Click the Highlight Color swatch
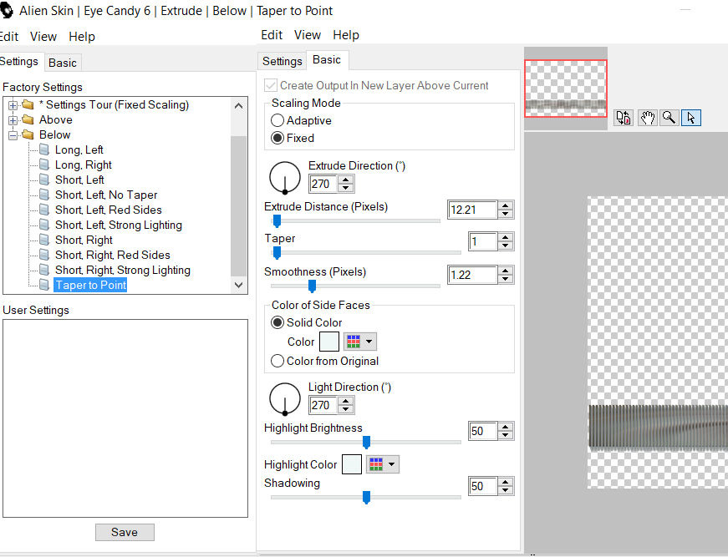Viewport: 728px width, 557px height. 352,464
